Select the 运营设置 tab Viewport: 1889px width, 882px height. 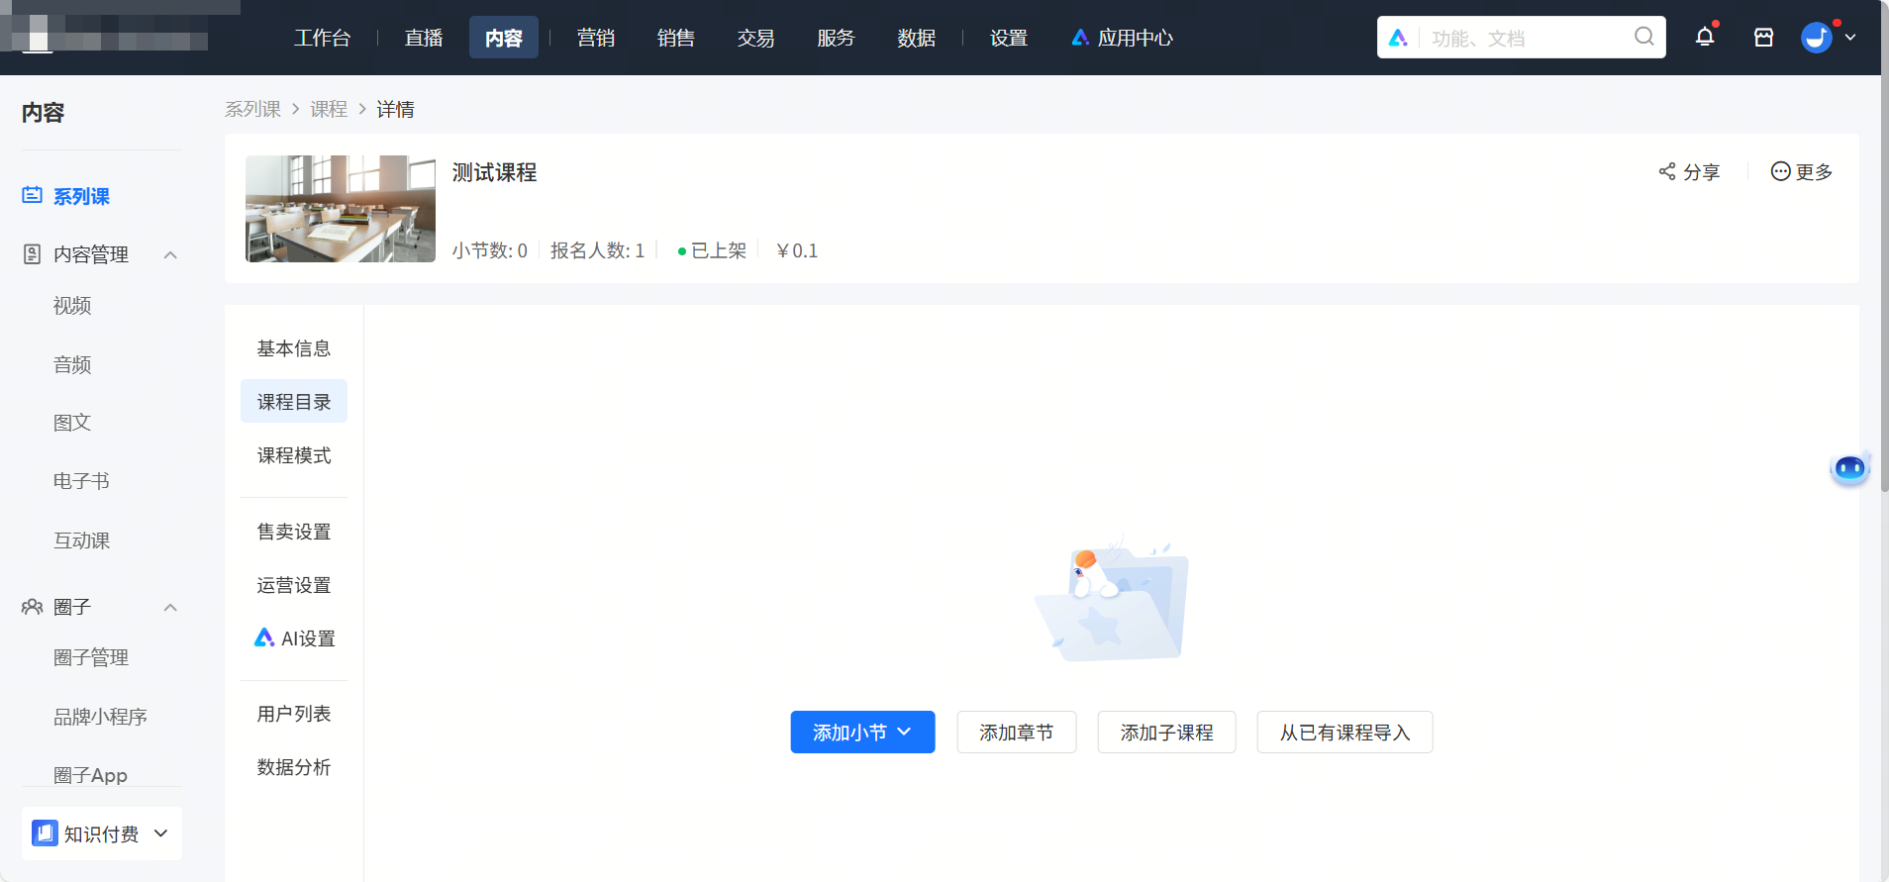(x=294, y=585)
